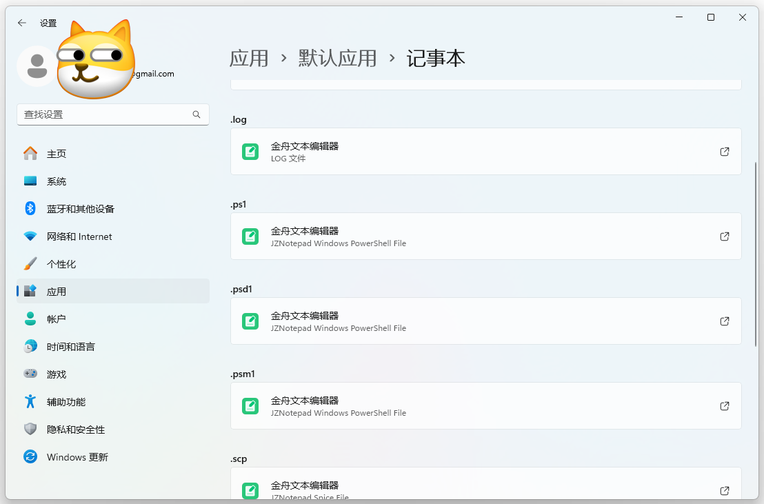Open external link icon for .psm1
Image resolution: width=764 pixels, height=504 pixels.
click(725, 406)
